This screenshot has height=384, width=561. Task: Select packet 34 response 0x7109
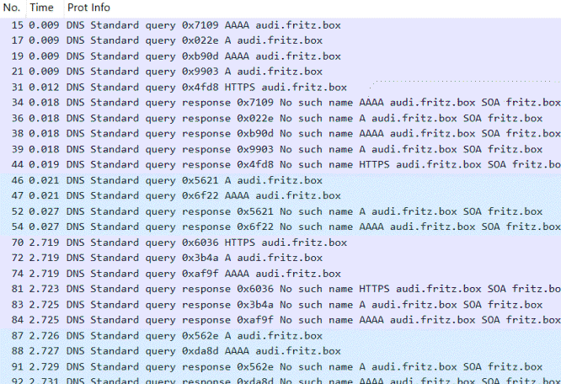[x=280, y=103]
